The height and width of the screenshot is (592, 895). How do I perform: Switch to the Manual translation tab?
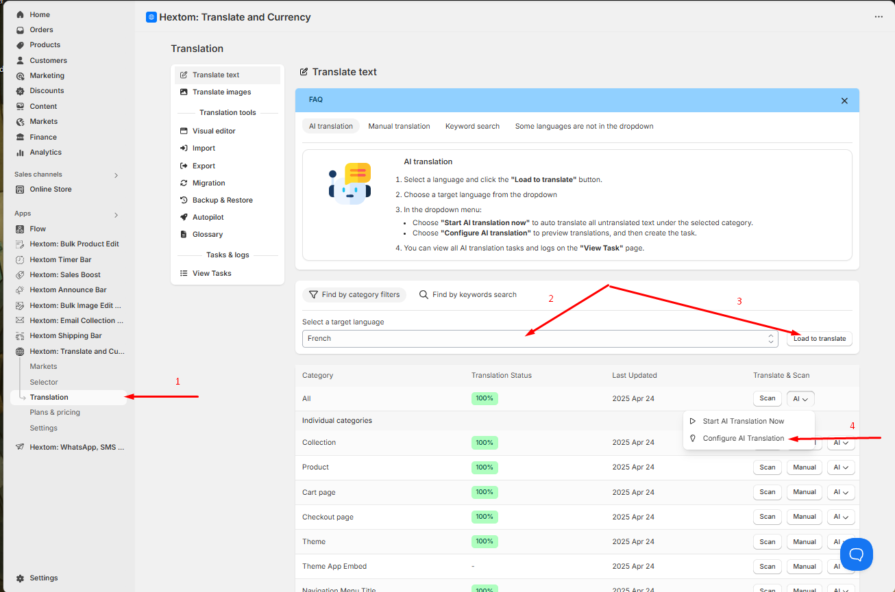coord(399,126)
